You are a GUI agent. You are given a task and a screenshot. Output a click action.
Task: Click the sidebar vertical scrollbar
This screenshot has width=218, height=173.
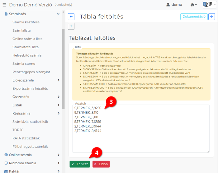coord(64,69)
